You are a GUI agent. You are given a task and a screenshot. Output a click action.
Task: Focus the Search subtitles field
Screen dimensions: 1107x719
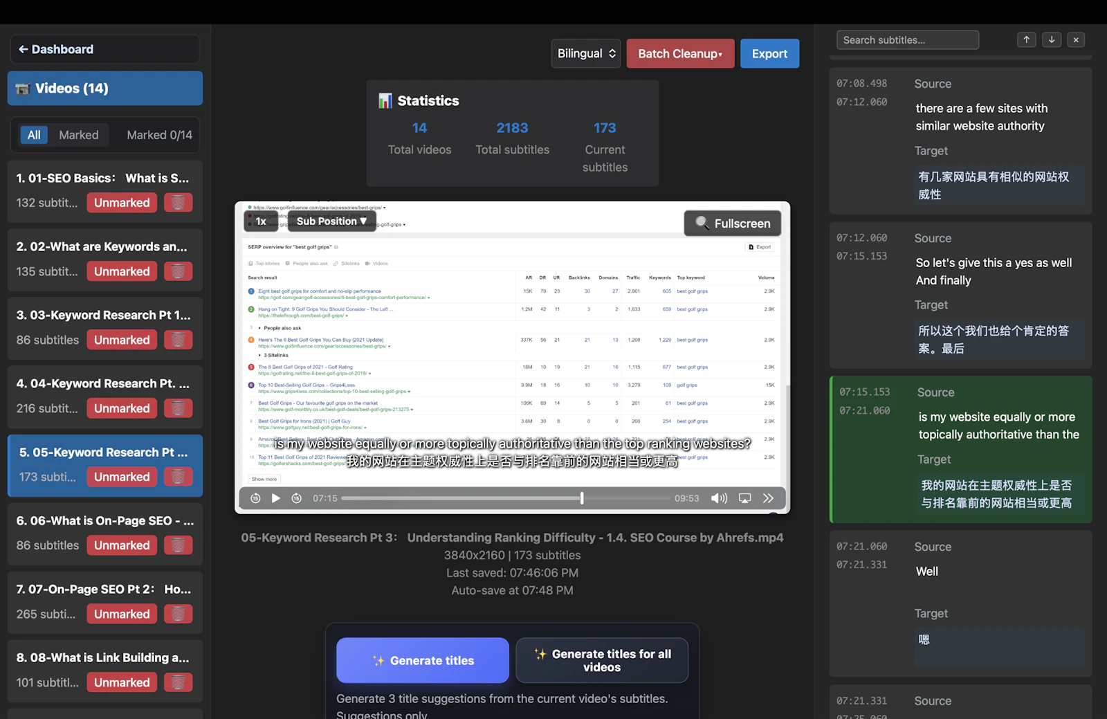tap(908, 40)
